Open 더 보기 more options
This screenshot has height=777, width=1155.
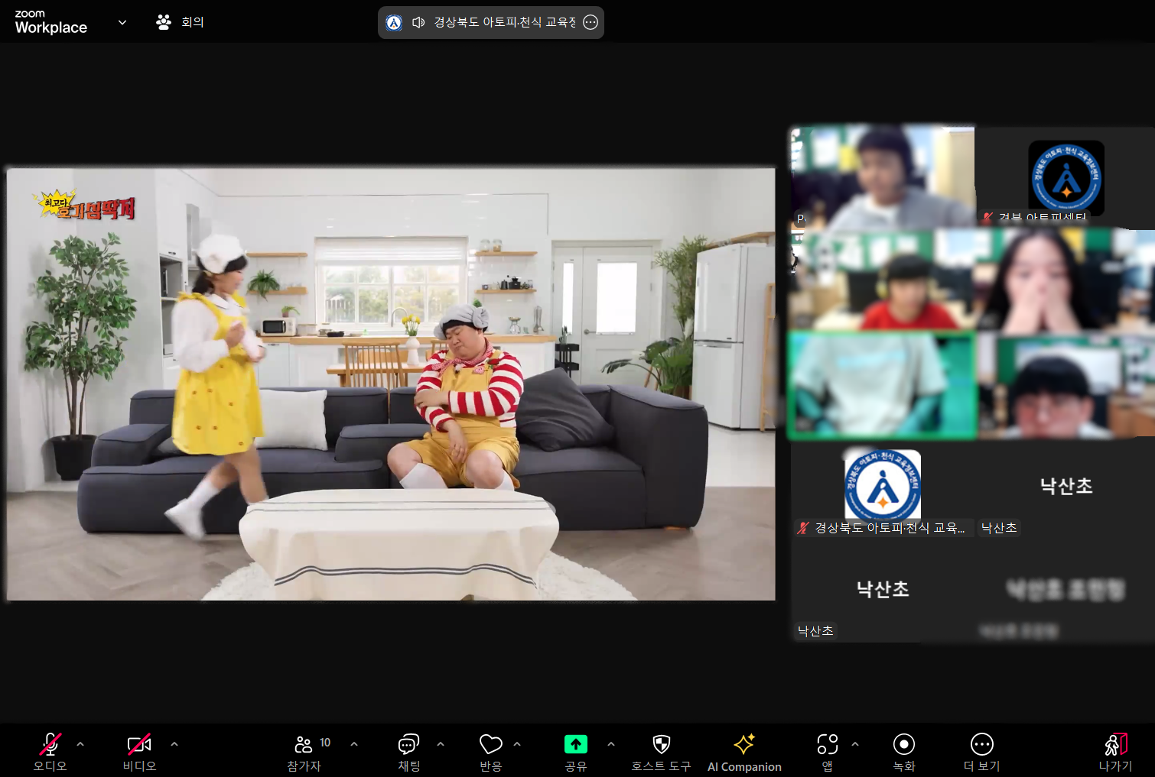(x=982, y=752)
